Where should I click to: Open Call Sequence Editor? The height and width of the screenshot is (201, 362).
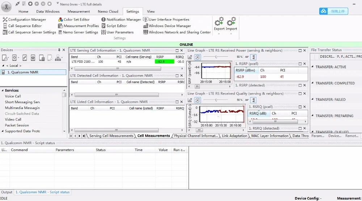click(x=22, y=26)
